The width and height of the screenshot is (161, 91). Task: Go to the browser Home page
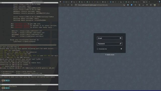tap(72, 5)
